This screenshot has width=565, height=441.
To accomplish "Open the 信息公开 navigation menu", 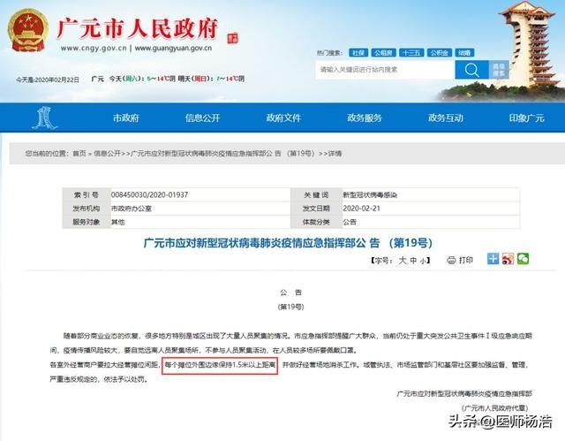I will click(202, 118).
